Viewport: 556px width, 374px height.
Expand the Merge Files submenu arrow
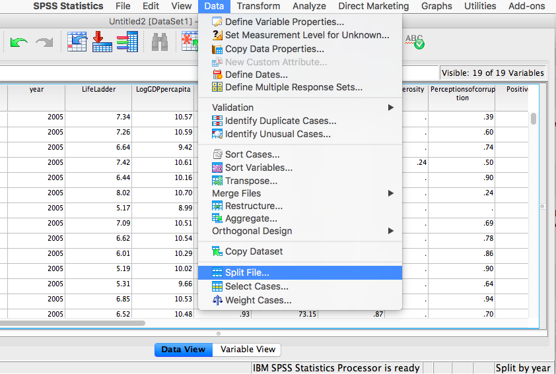[391, 193]
